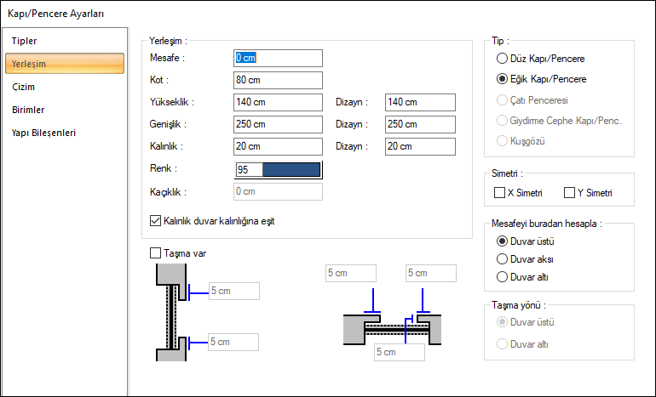656x397 pixels.
Task: Click the Kalınlık 20 cm field
Action: tap(278, 146)
